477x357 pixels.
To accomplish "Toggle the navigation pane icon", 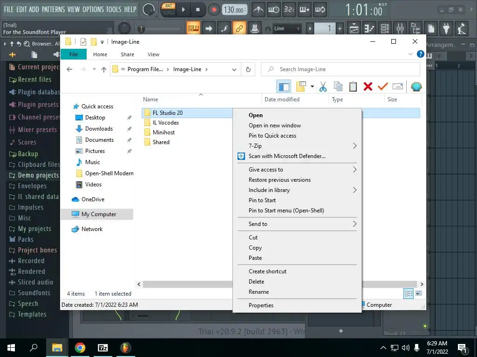I will point(284,86).
